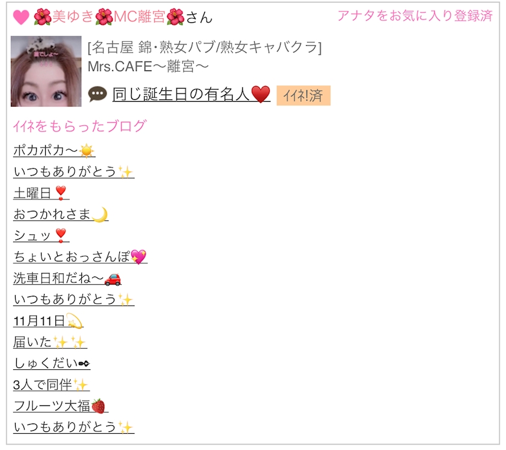Image resolution: width=506 pixels, height=450 pixels.
Task: Open the 同じ誕生日の有名人 blog post
Action: pyautogui.click(x=192, y=95)
